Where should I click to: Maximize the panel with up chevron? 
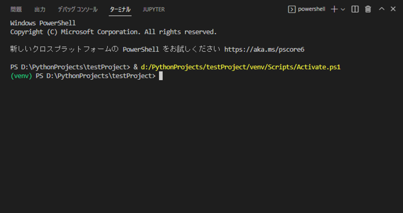[382, 9]
